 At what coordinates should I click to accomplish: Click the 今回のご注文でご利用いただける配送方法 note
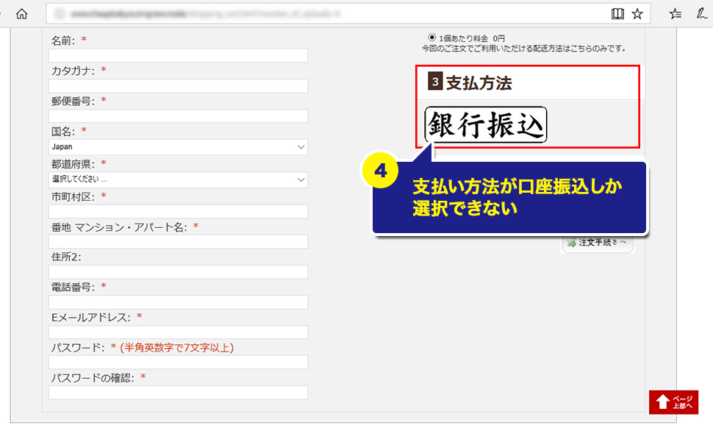pos(524,49)
